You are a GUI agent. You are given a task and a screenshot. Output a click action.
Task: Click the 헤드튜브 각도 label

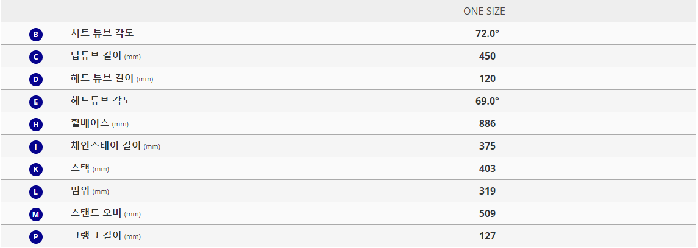click(101, 101)
